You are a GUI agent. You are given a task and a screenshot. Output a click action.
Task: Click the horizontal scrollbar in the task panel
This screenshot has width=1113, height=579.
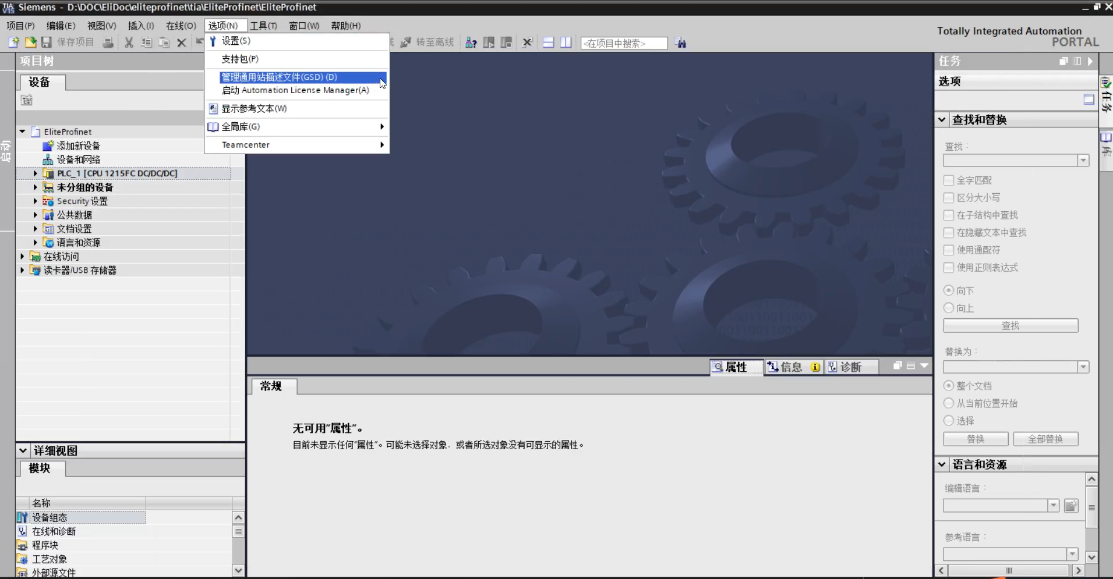coord(1009,571)
